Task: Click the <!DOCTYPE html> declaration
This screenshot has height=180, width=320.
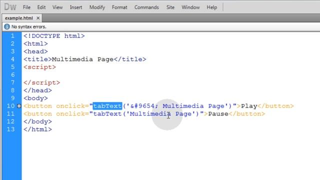Action: coord(54,36)
